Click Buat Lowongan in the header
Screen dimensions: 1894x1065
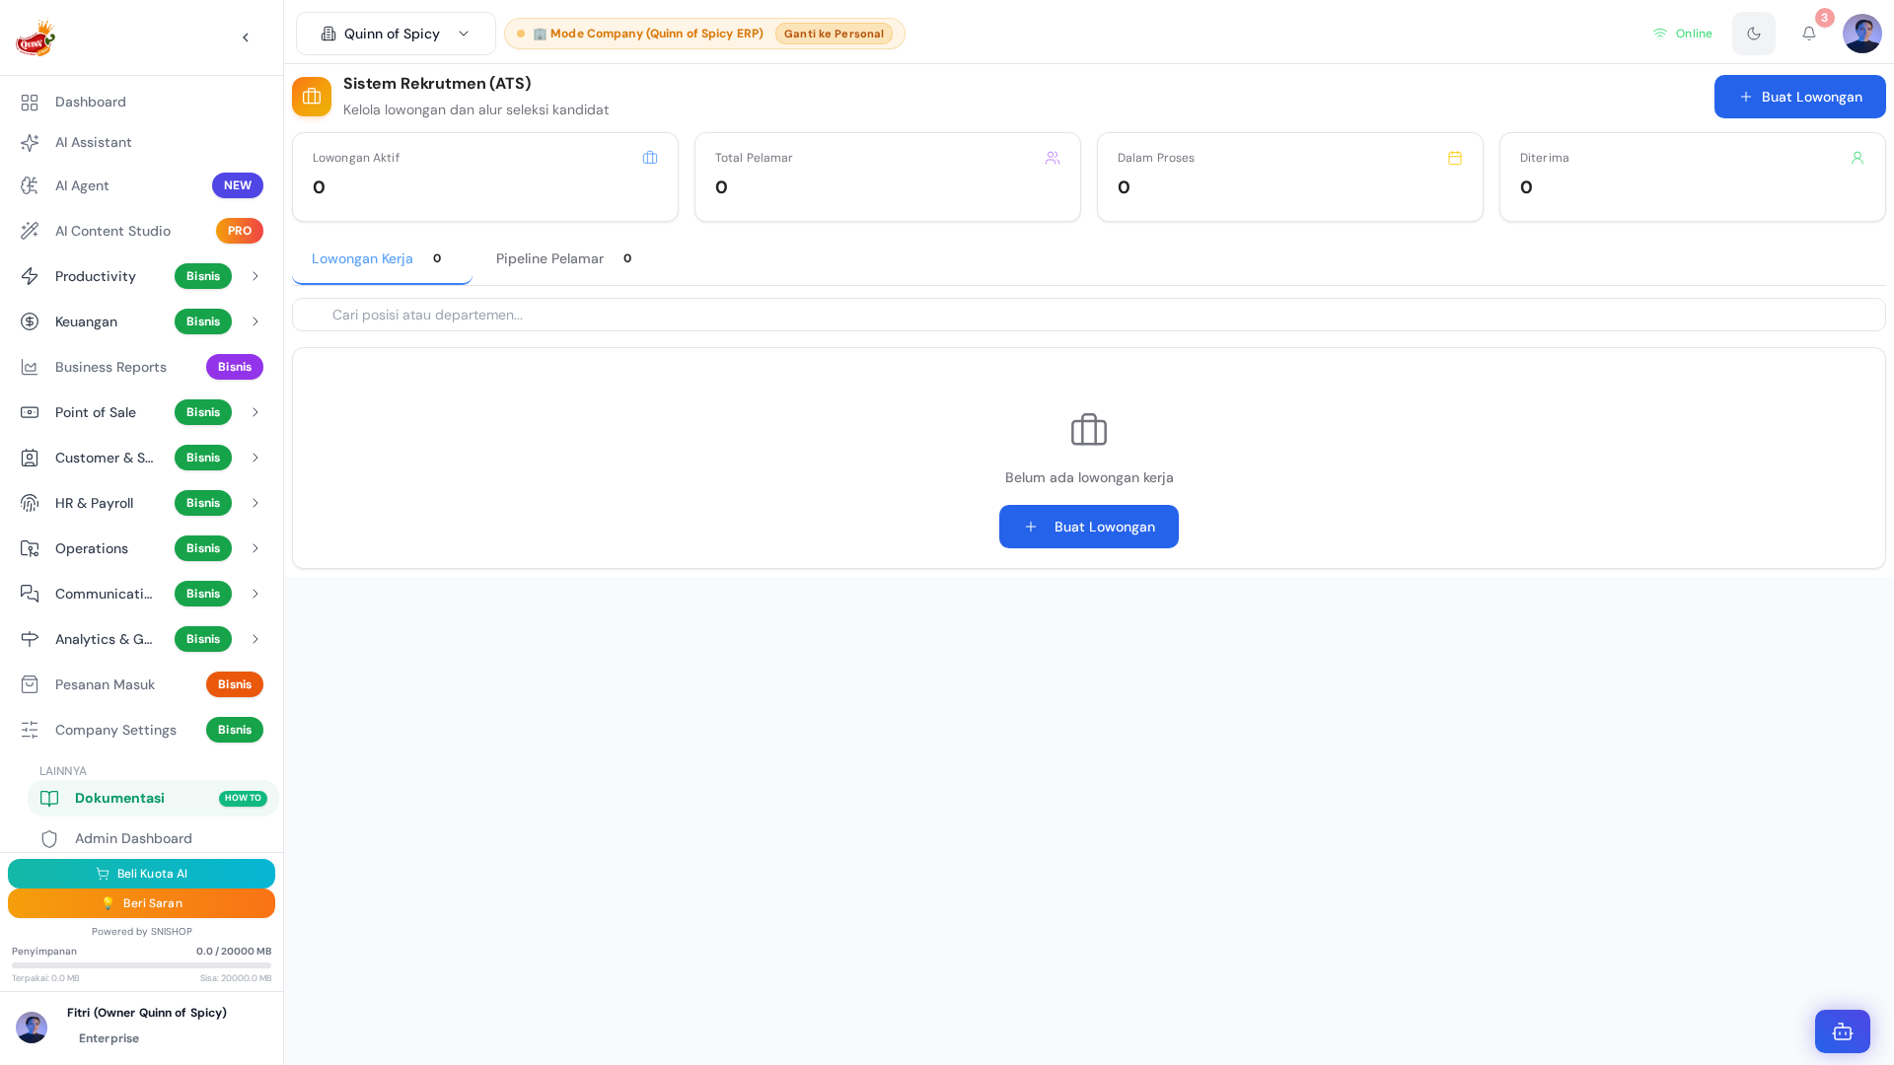[1799, 97]
